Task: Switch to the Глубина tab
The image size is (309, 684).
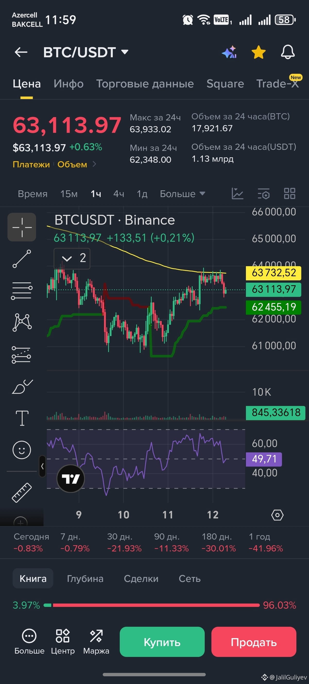Action: pos(85,579)
